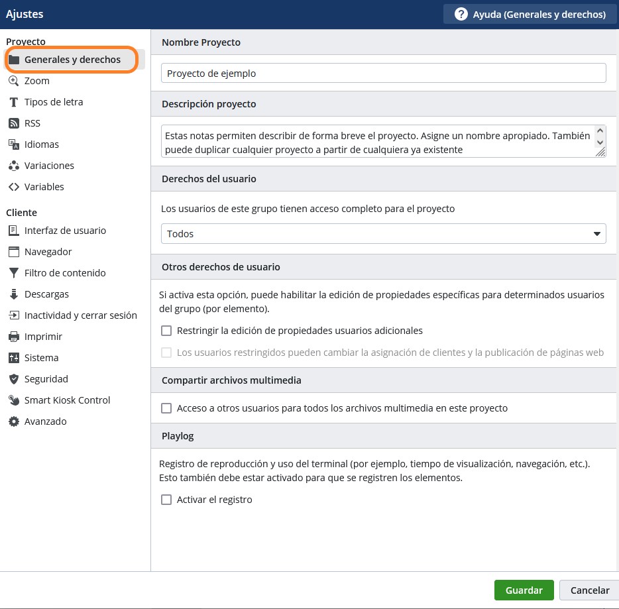This screenshot has width=619, height=609.
Task: Toggle the Activar el registro checkbox
Action: pos(166,500)
